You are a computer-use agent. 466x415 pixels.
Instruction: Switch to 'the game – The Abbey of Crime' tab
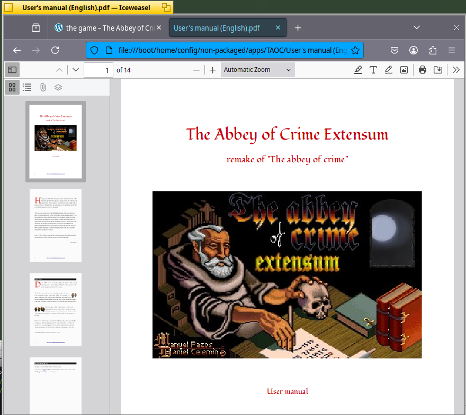click(x=108, y=28)
